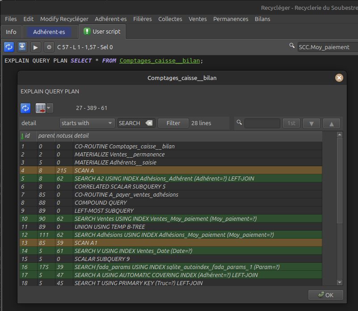
Task: Go to next match with down arrow
Action: click(x=311, y=123)
